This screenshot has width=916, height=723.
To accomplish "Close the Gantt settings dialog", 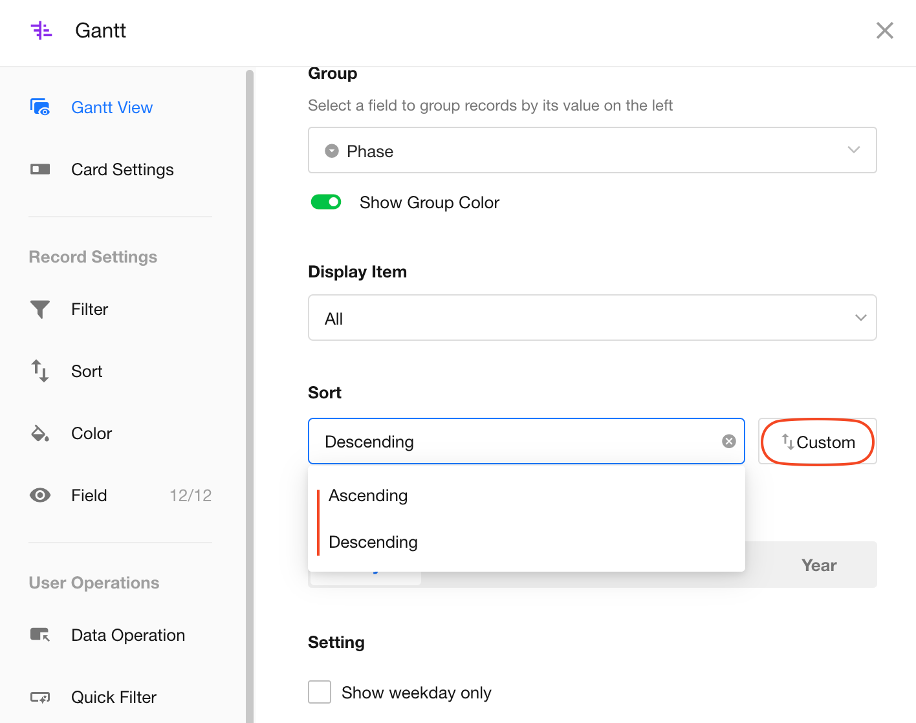I will pyautogui.click(x=884, y=30).
